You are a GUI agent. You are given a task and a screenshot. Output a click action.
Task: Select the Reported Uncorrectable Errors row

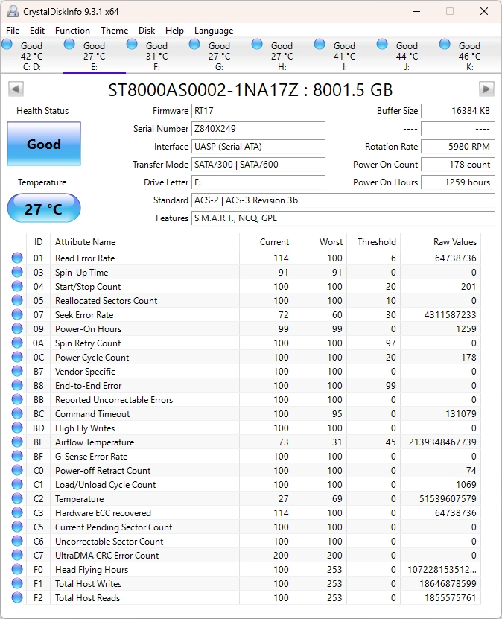[x=244, y=400]
